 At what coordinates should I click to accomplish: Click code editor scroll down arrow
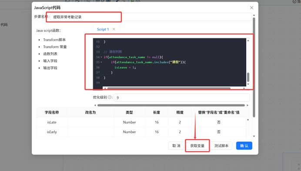(x=248, y=84)
